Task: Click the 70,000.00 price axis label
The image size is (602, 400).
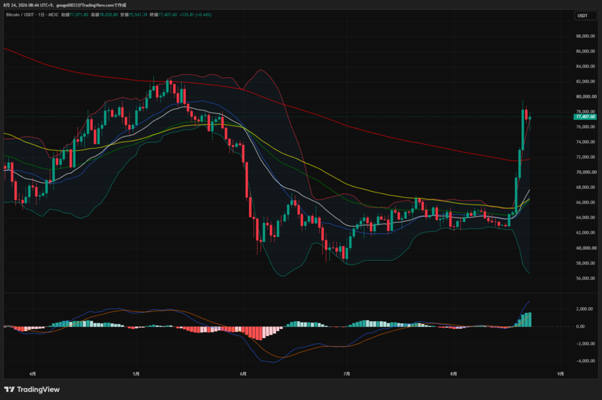Action: [x=586, y=172]
